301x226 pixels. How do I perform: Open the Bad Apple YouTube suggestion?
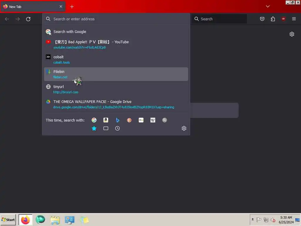116,44
